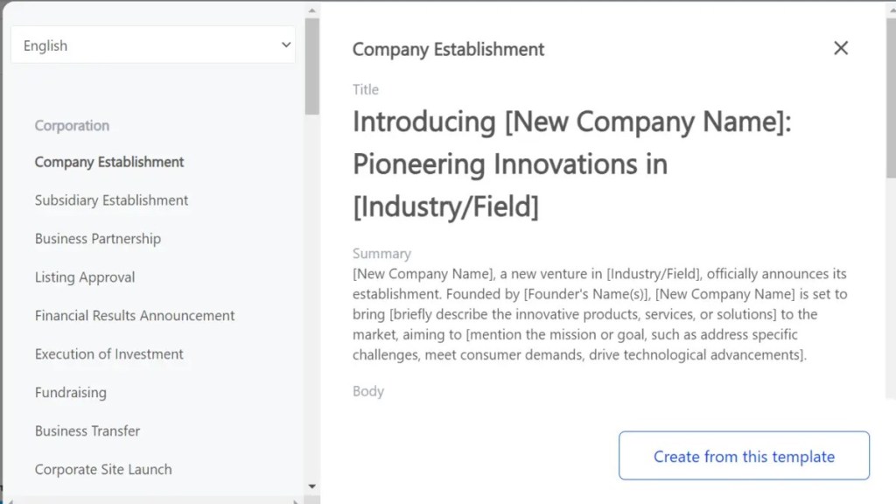Choose the Execution of Investment template
This screenshot has width=896, height=504.
click(x=108, y=354)
